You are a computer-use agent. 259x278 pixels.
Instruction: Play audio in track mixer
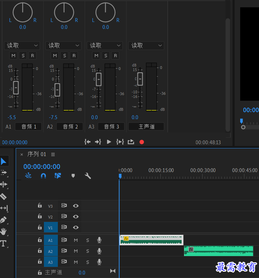(109, 142)
